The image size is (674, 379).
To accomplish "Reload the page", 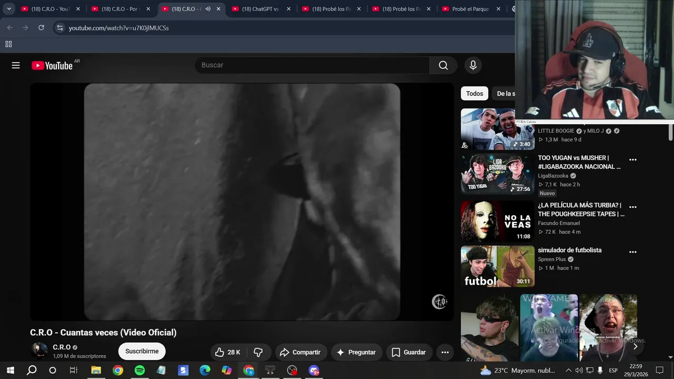I will [41, 28].
